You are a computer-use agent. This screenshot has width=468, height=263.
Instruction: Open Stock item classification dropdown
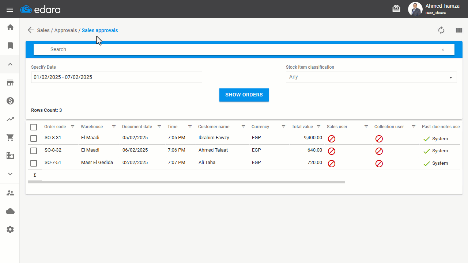pyautogui.click(x=371, y=77)
